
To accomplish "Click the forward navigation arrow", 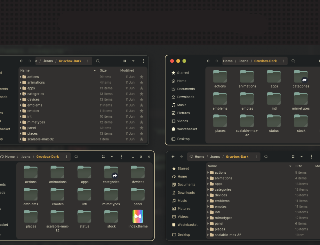I will [x=29, y=61].
